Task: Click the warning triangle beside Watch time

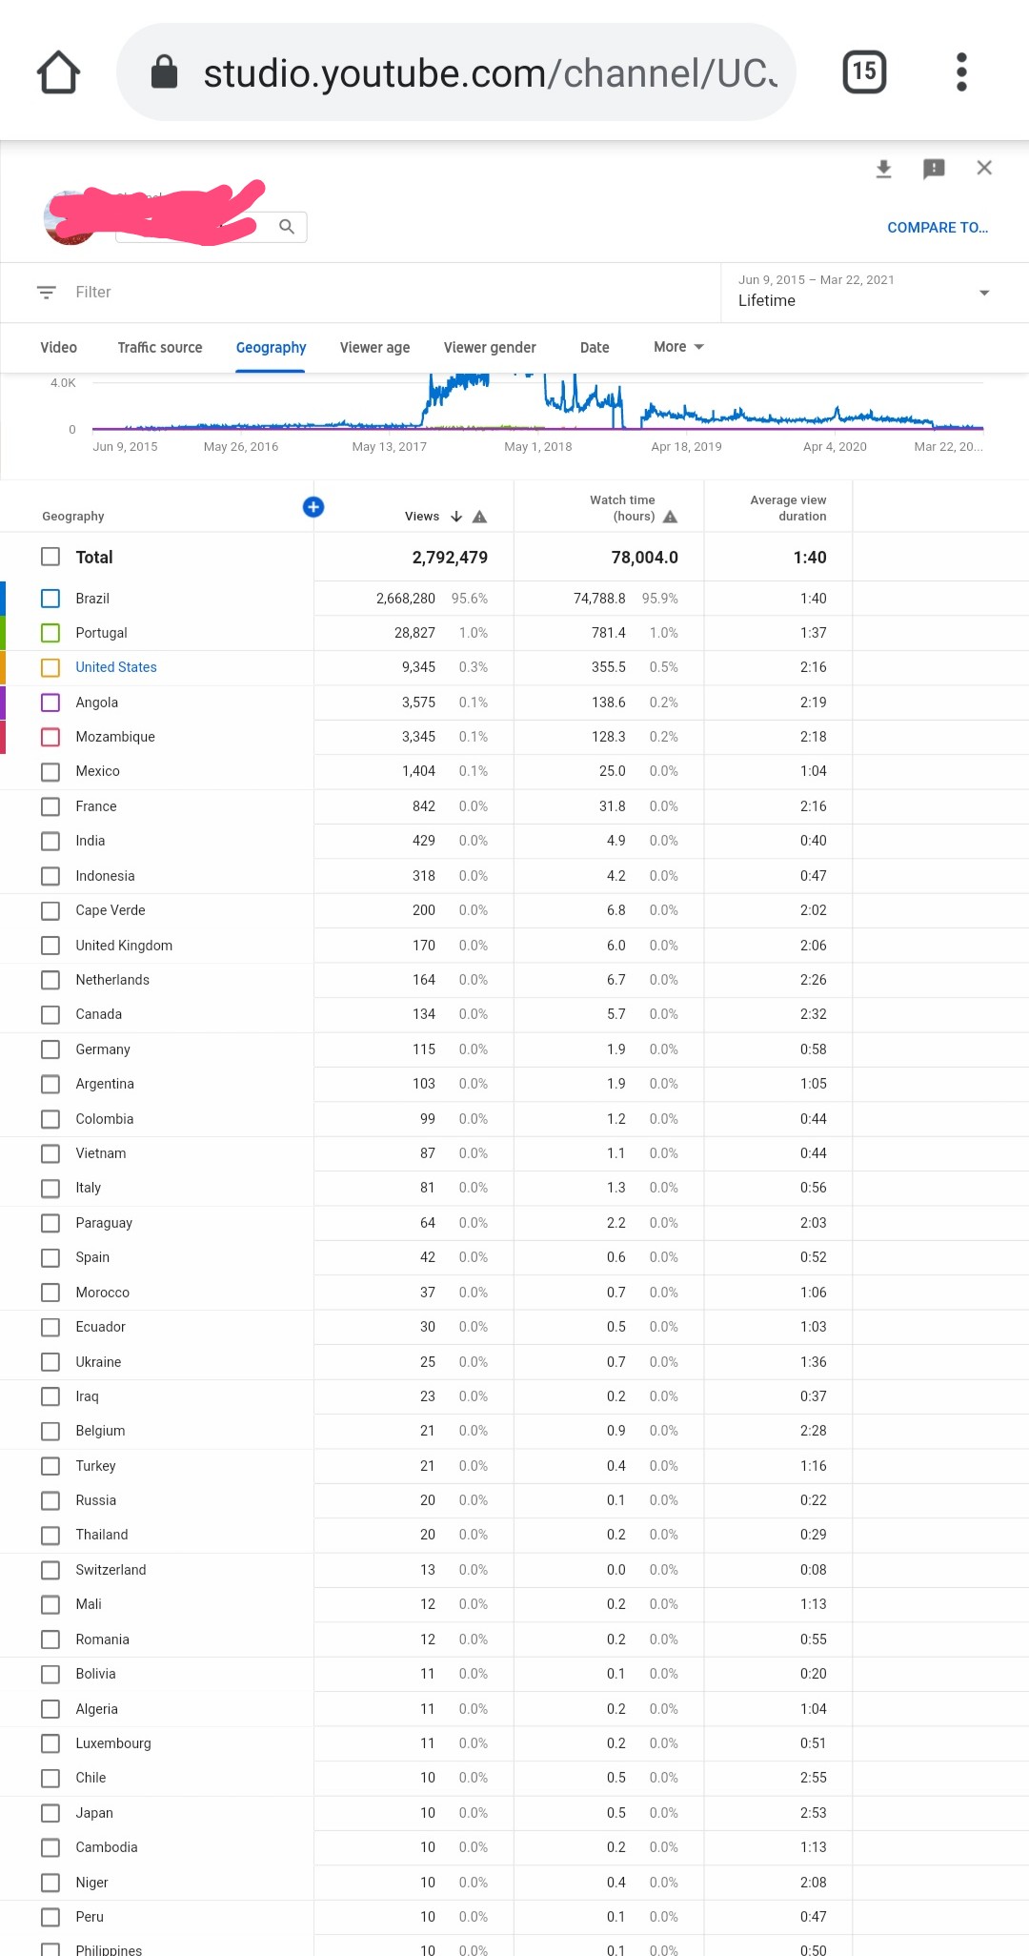Action: [x=670, y=517]
